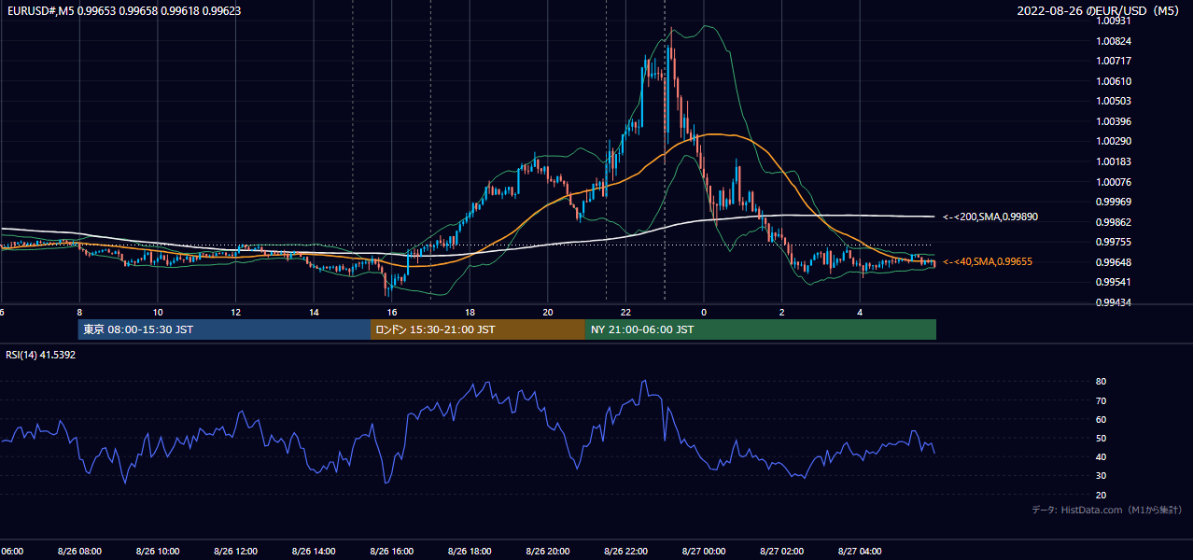Screen dimensions: 1193x560
Task: Click hour tick 22 under price chart
Action: coord(626,312)
